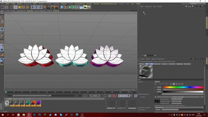
Task: Open the spline pen tool icon
Action: click(x=66, y=7)
